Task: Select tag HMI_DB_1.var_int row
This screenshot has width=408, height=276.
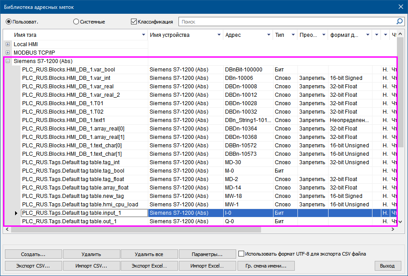Action: 208,78
